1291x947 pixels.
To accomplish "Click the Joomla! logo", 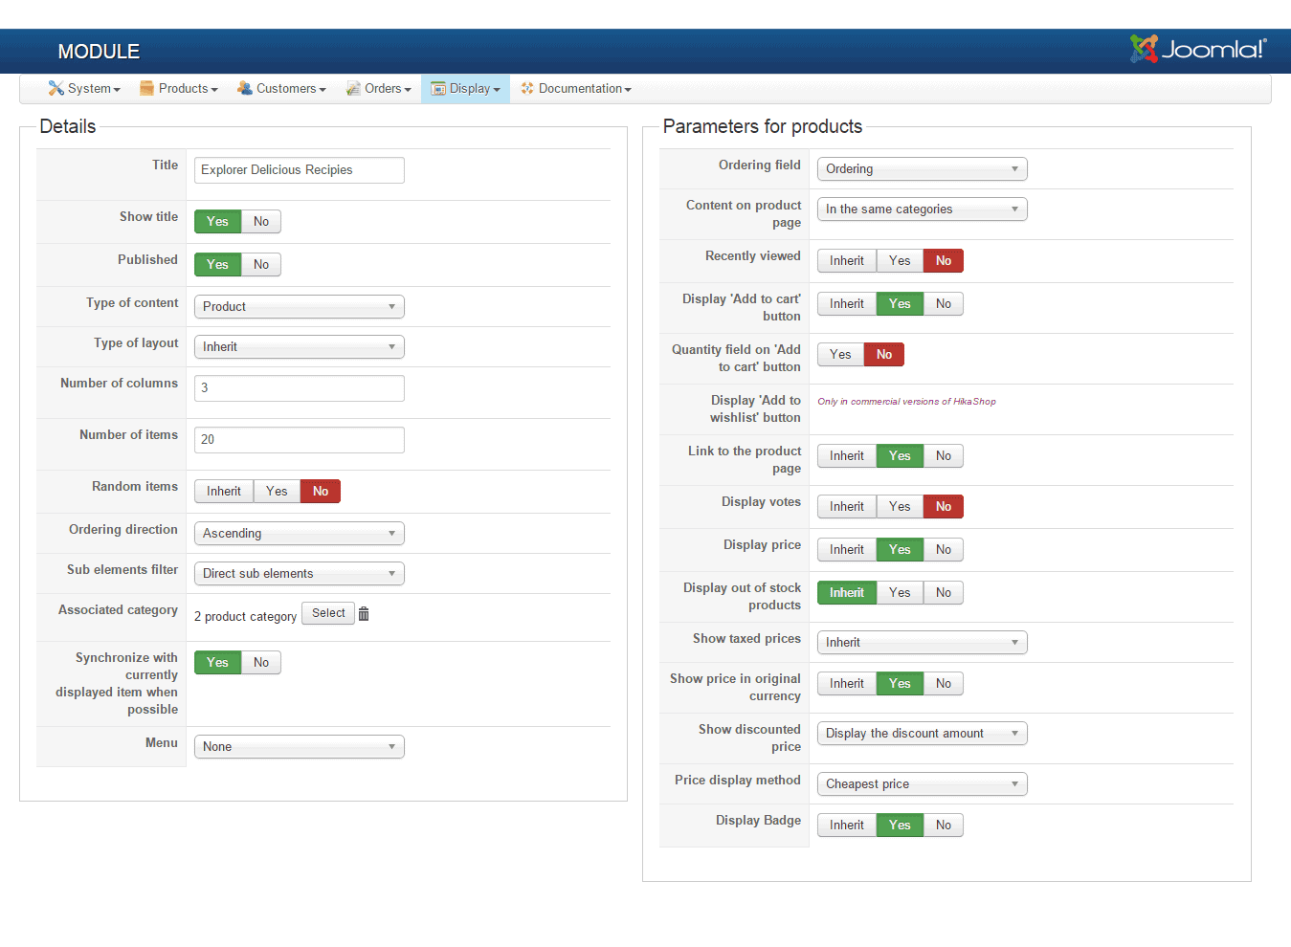I will (1198, 51).
